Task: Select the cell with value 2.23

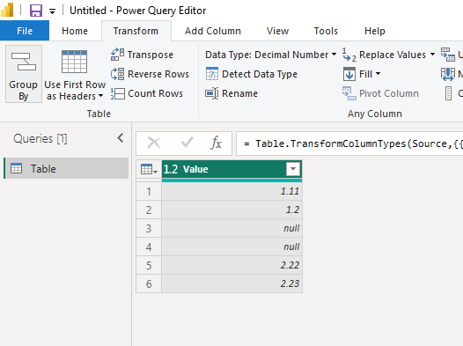Action: click(x=231, y=283)
